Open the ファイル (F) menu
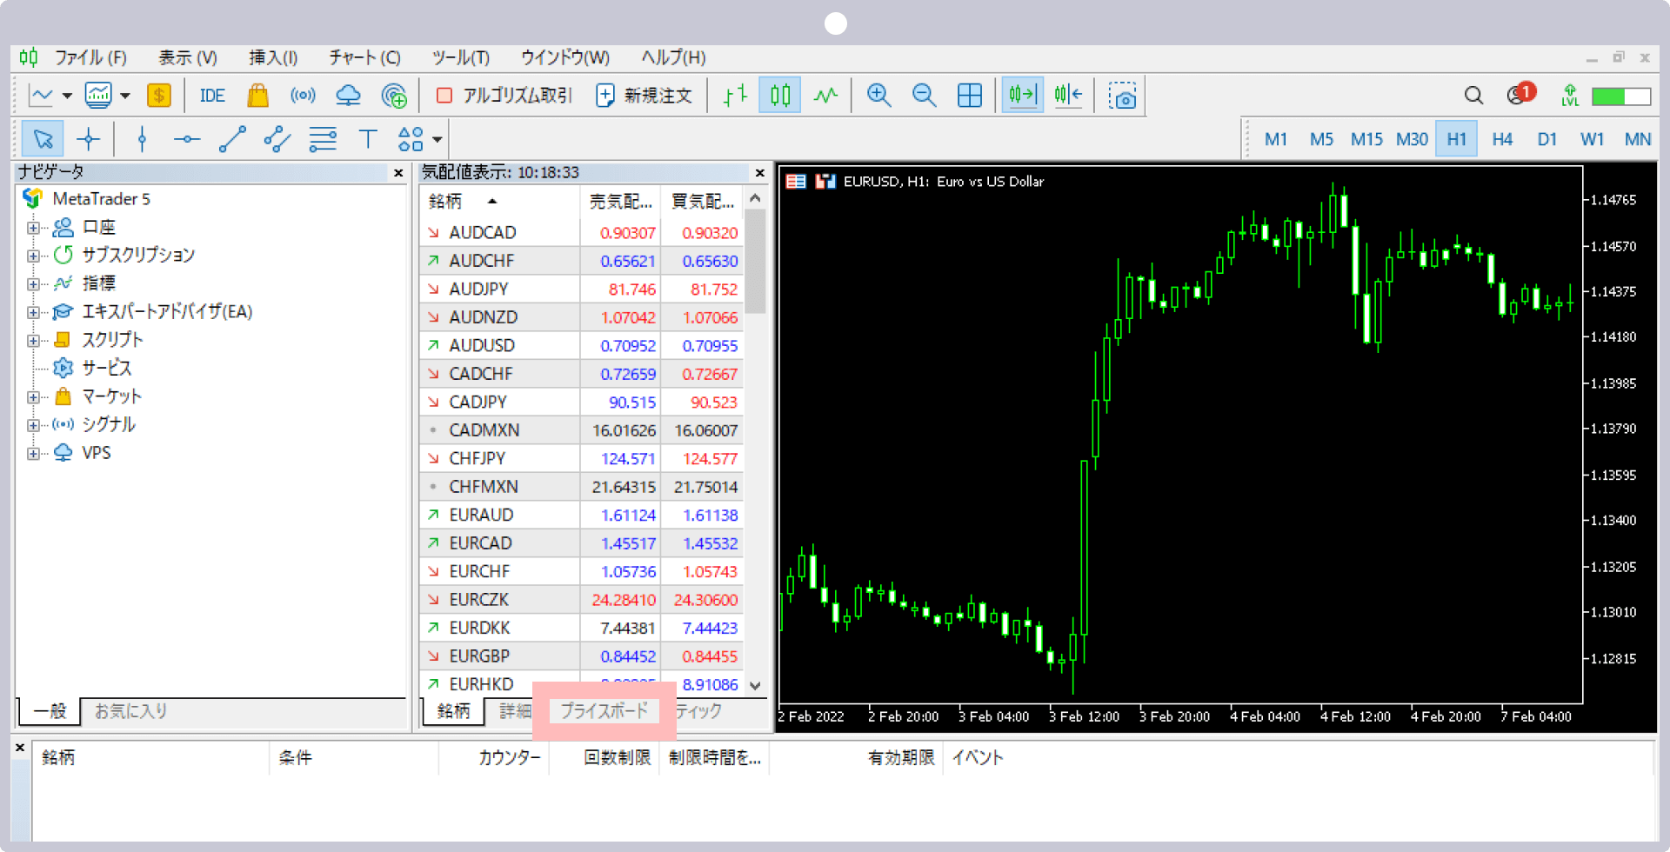The width and height of the screenshot is (1670, 852). click(x=90, y=57)
